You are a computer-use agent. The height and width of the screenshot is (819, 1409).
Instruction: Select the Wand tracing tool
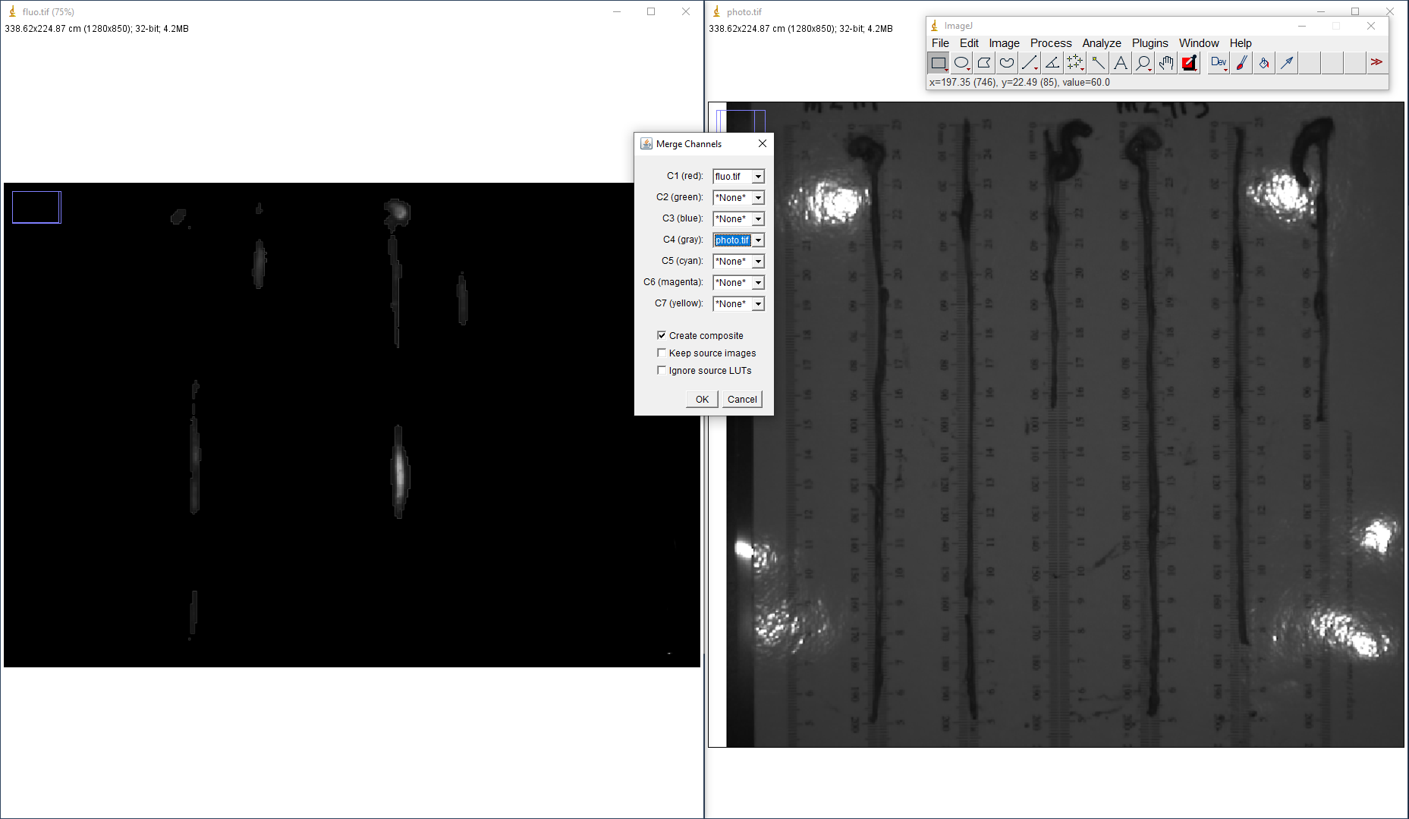(1098, 63)
